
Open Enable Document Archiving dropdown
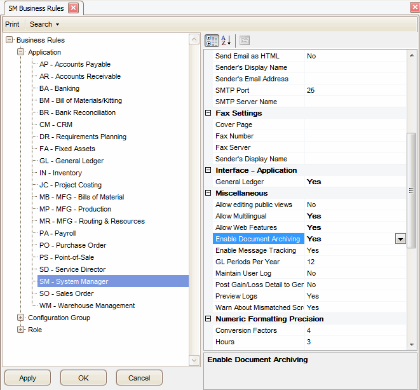click(x=400, y=239)
